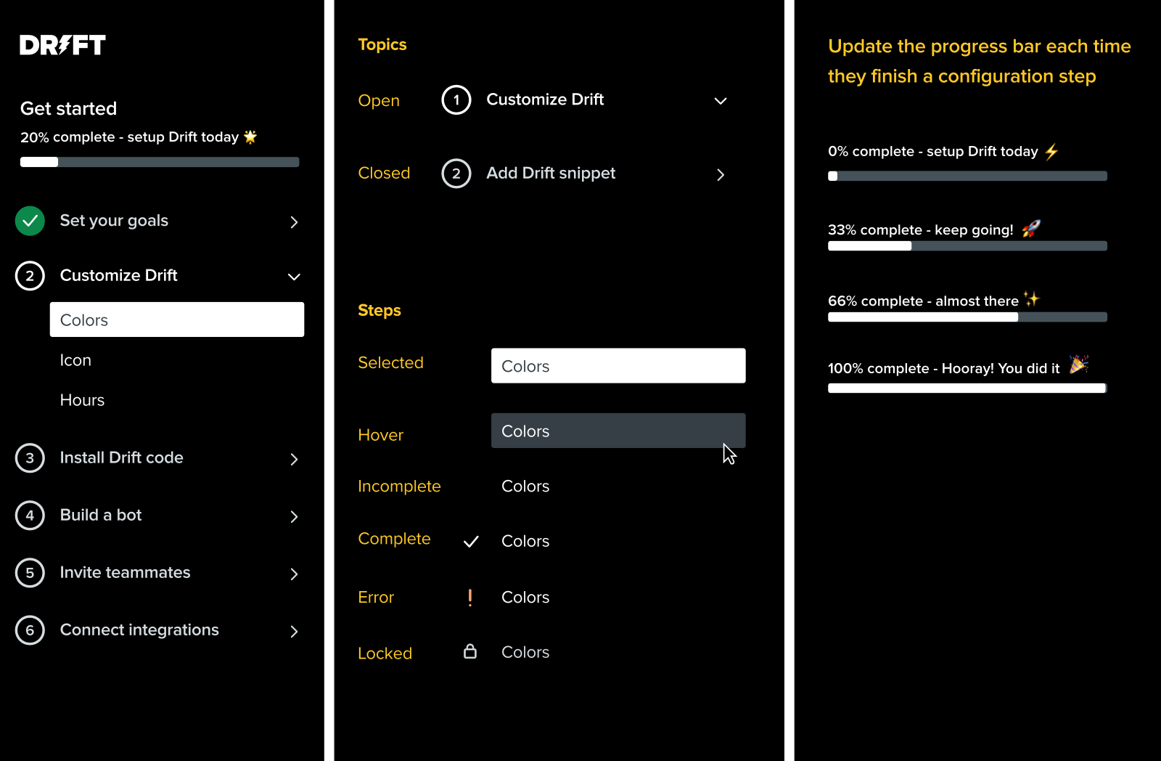
Task: Click the 66% complete progress bar
Action: click(967, 317)
